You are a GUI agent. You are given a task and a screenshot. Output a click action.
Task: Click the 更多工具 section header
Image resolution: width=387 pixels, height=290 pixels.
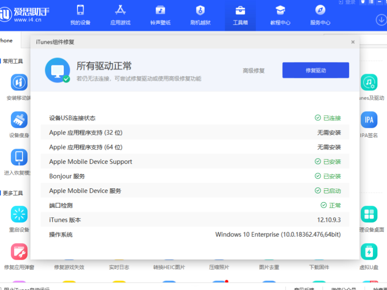pyautogui.click(x=13, y=193)
